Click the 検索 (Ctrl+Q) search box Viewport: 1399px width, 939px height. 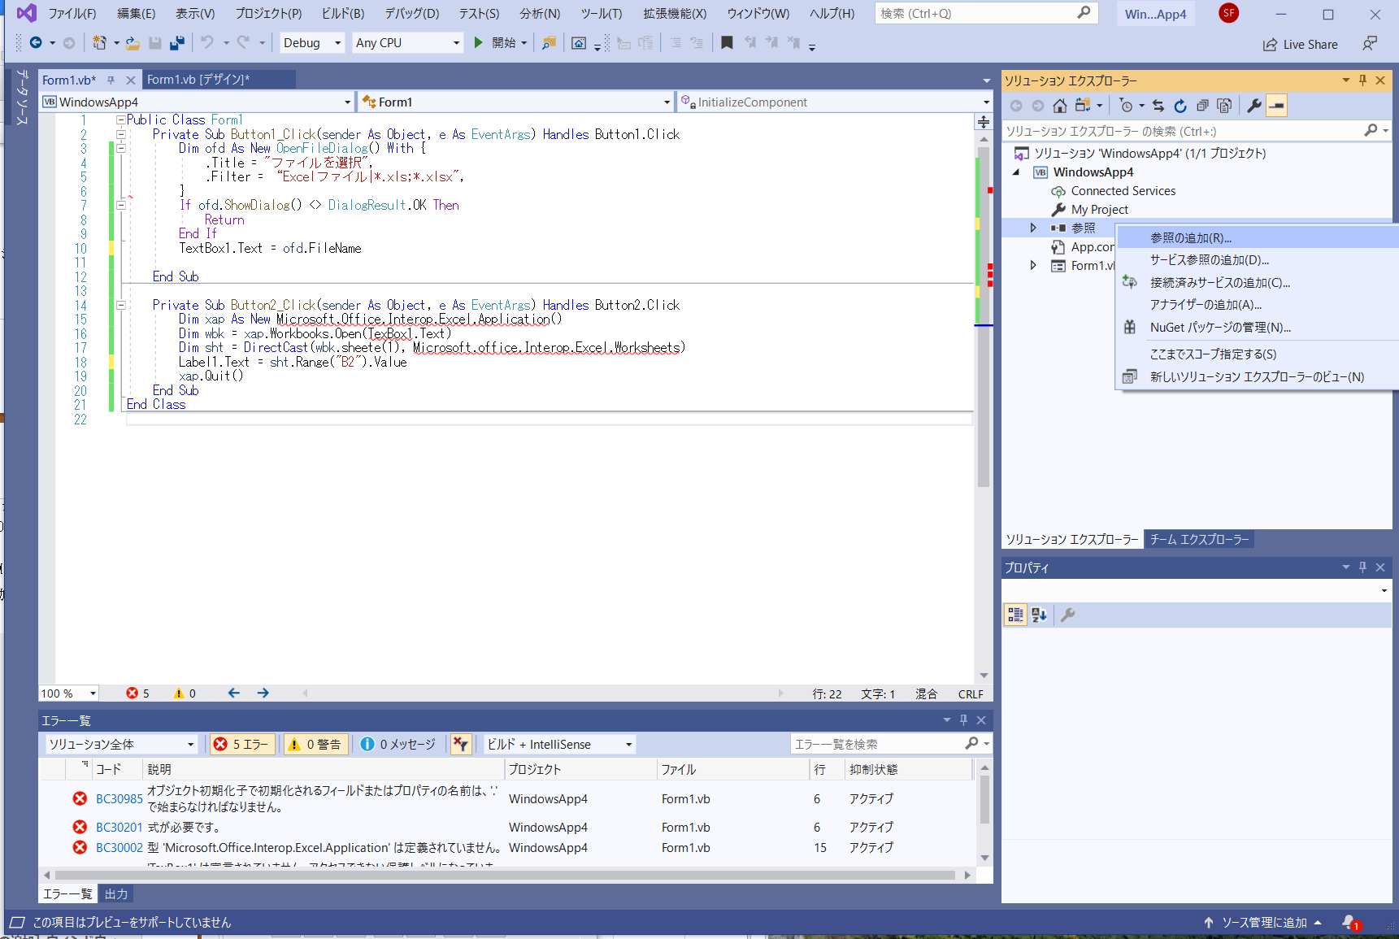coord(986,13)
